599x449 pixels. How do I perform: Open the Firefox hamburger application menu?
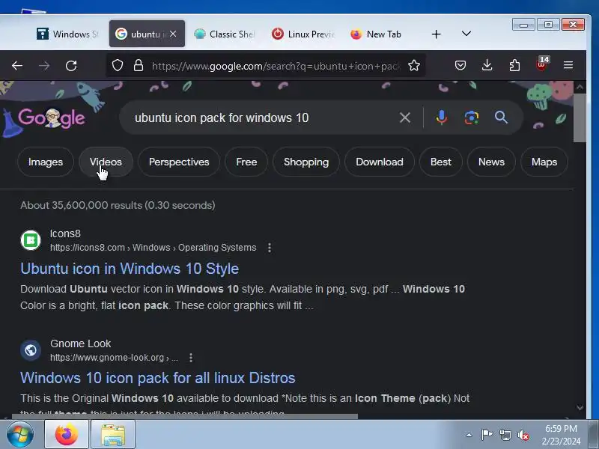pyautogui.click(x=568, y=65)
